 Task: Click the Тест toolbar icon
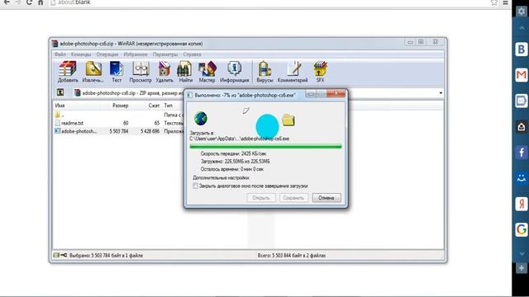(117, 72)
